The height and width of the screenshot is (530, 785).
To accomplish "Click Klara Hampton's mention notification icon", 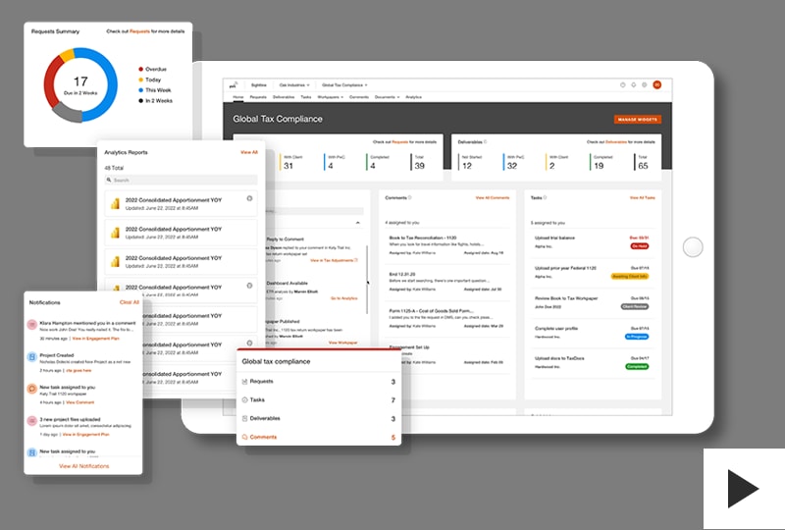I will (x=33, y=323).
